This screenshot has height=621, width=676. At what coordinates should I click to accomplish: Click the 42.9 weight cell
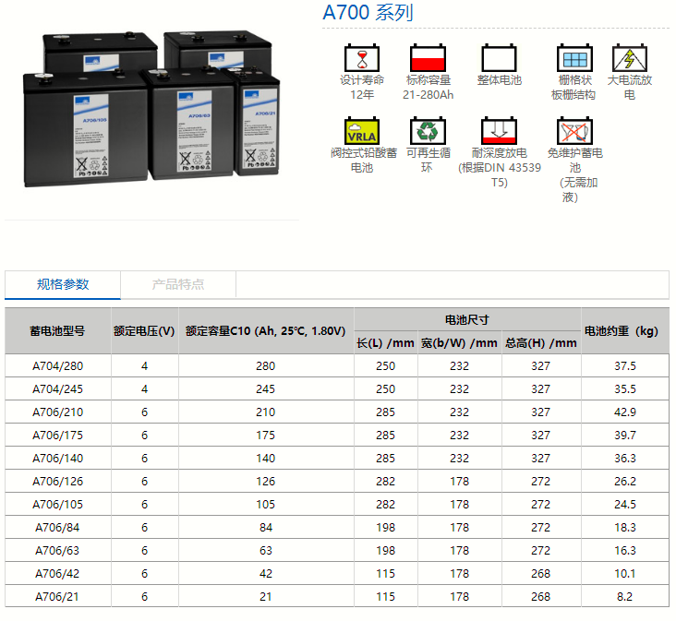point(624,412)
